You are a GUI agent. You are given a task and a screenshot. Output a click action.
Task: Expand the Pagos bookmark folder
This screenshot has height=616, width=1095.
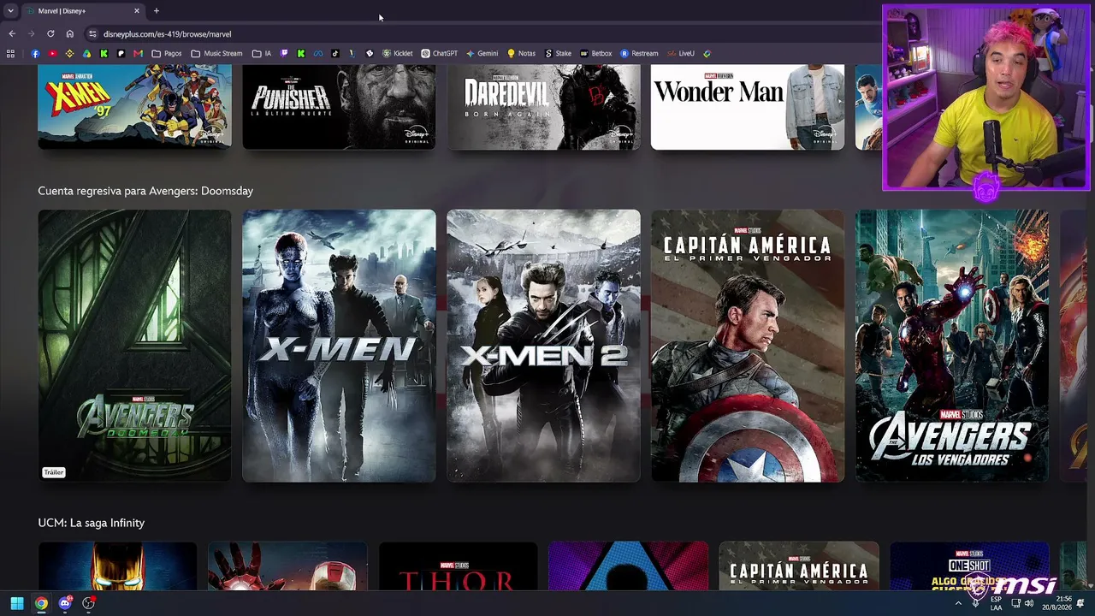pos(167,53)
